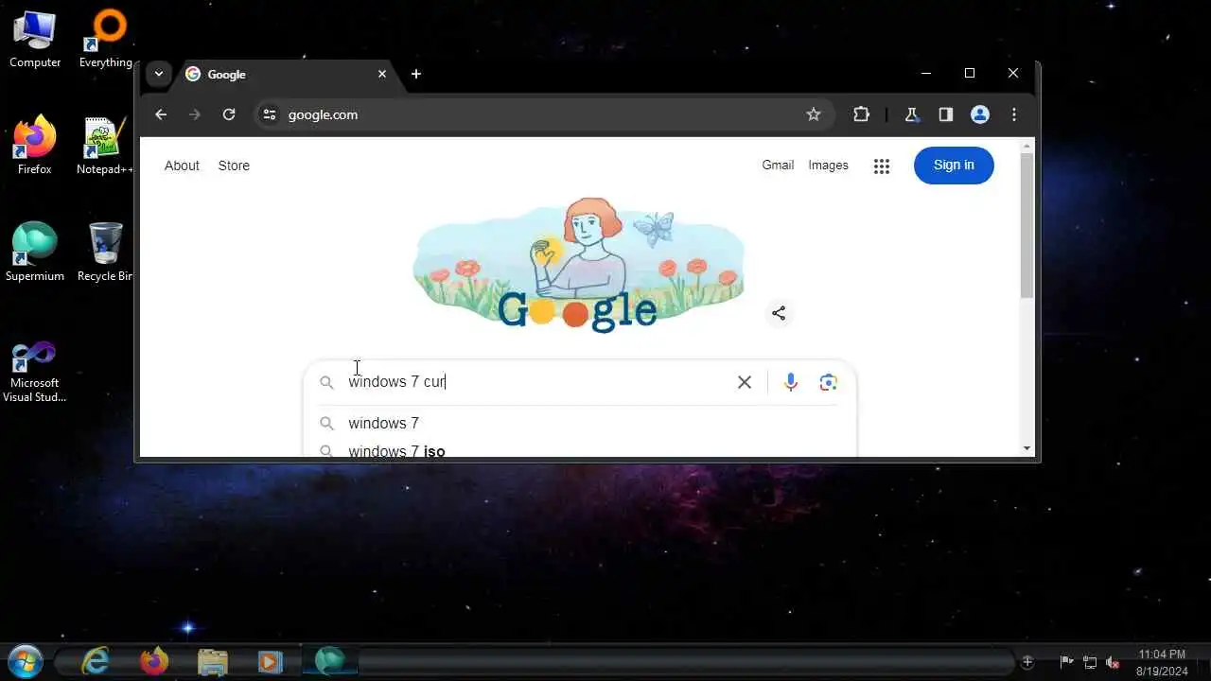The image size is (1211, 681).
Task: Open Windows Media Player in taskbar
Action: 270,660
